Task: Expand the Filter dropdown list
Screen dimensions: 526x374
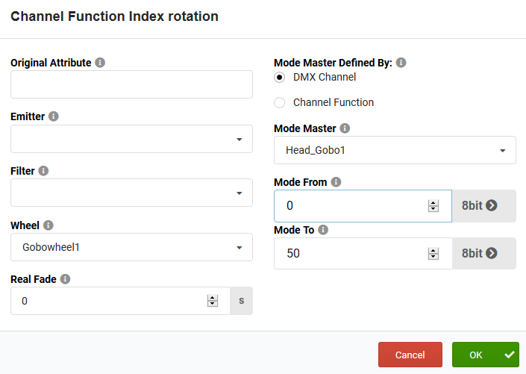Action: 131,193
